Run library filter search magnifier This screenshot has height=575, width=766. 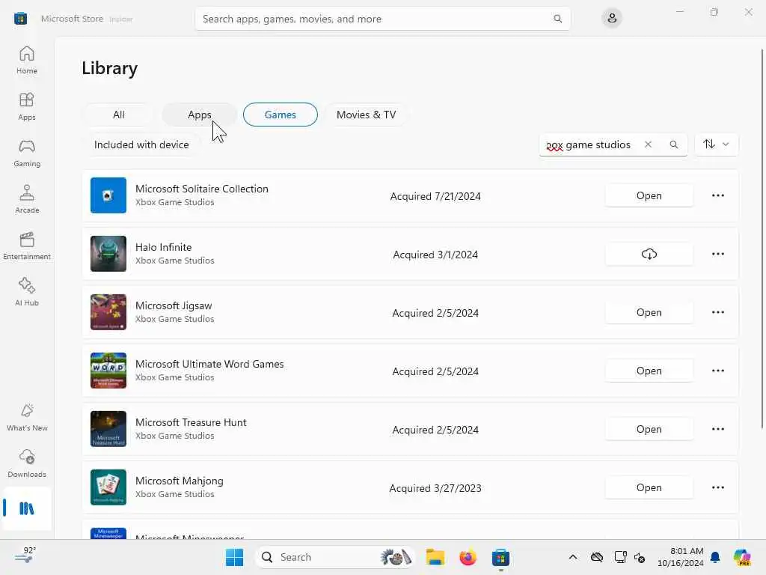tap(674, 144)
